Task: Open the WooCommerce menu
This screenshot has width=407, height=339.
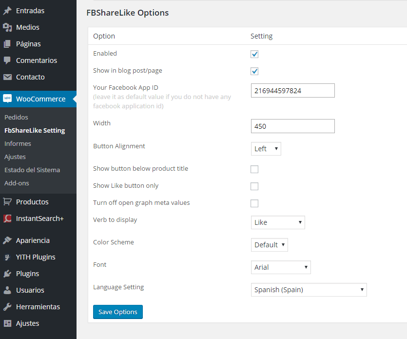Action: pyautogui.click(x=38, y=99)
